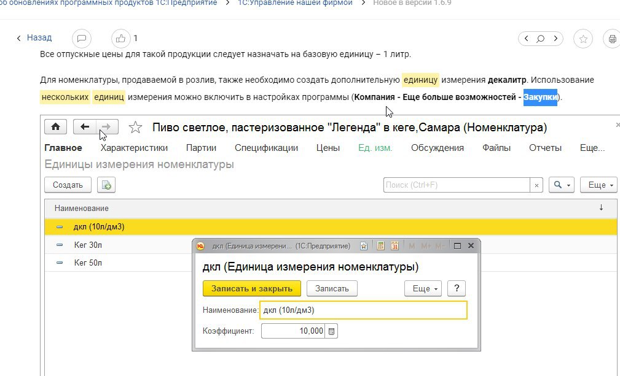Open comments via speech bubble icon
The width and height of the screenshot is (620, 376).
82,39
